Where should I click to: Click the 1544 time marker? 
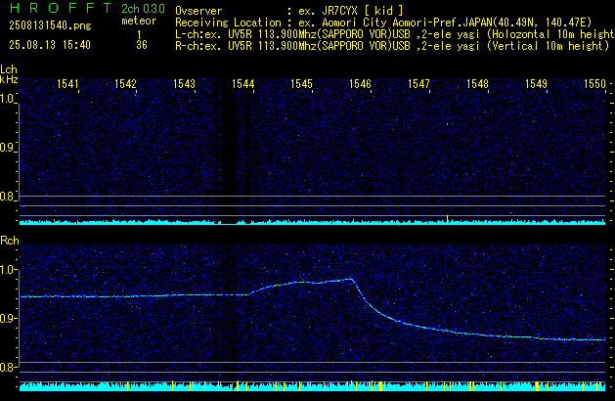click(242, 84)
